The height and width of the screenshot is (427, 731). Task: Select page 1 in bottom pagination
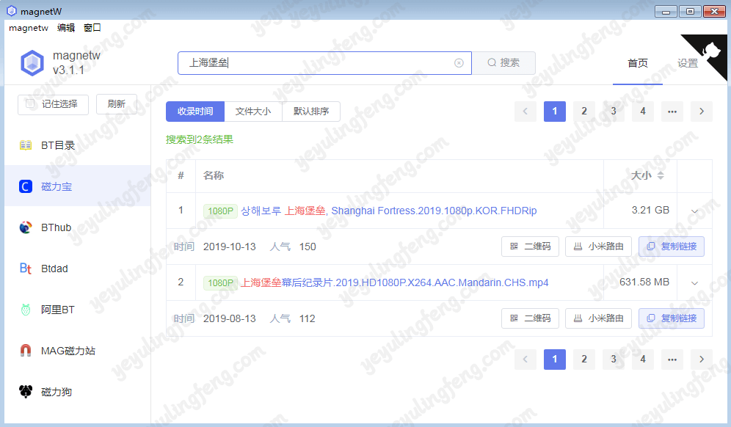tap(555, 360)
